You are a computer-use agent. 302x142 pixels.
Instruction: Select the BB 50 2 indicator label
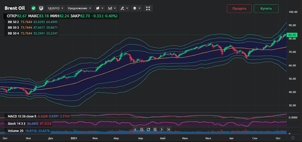(13, 22)
